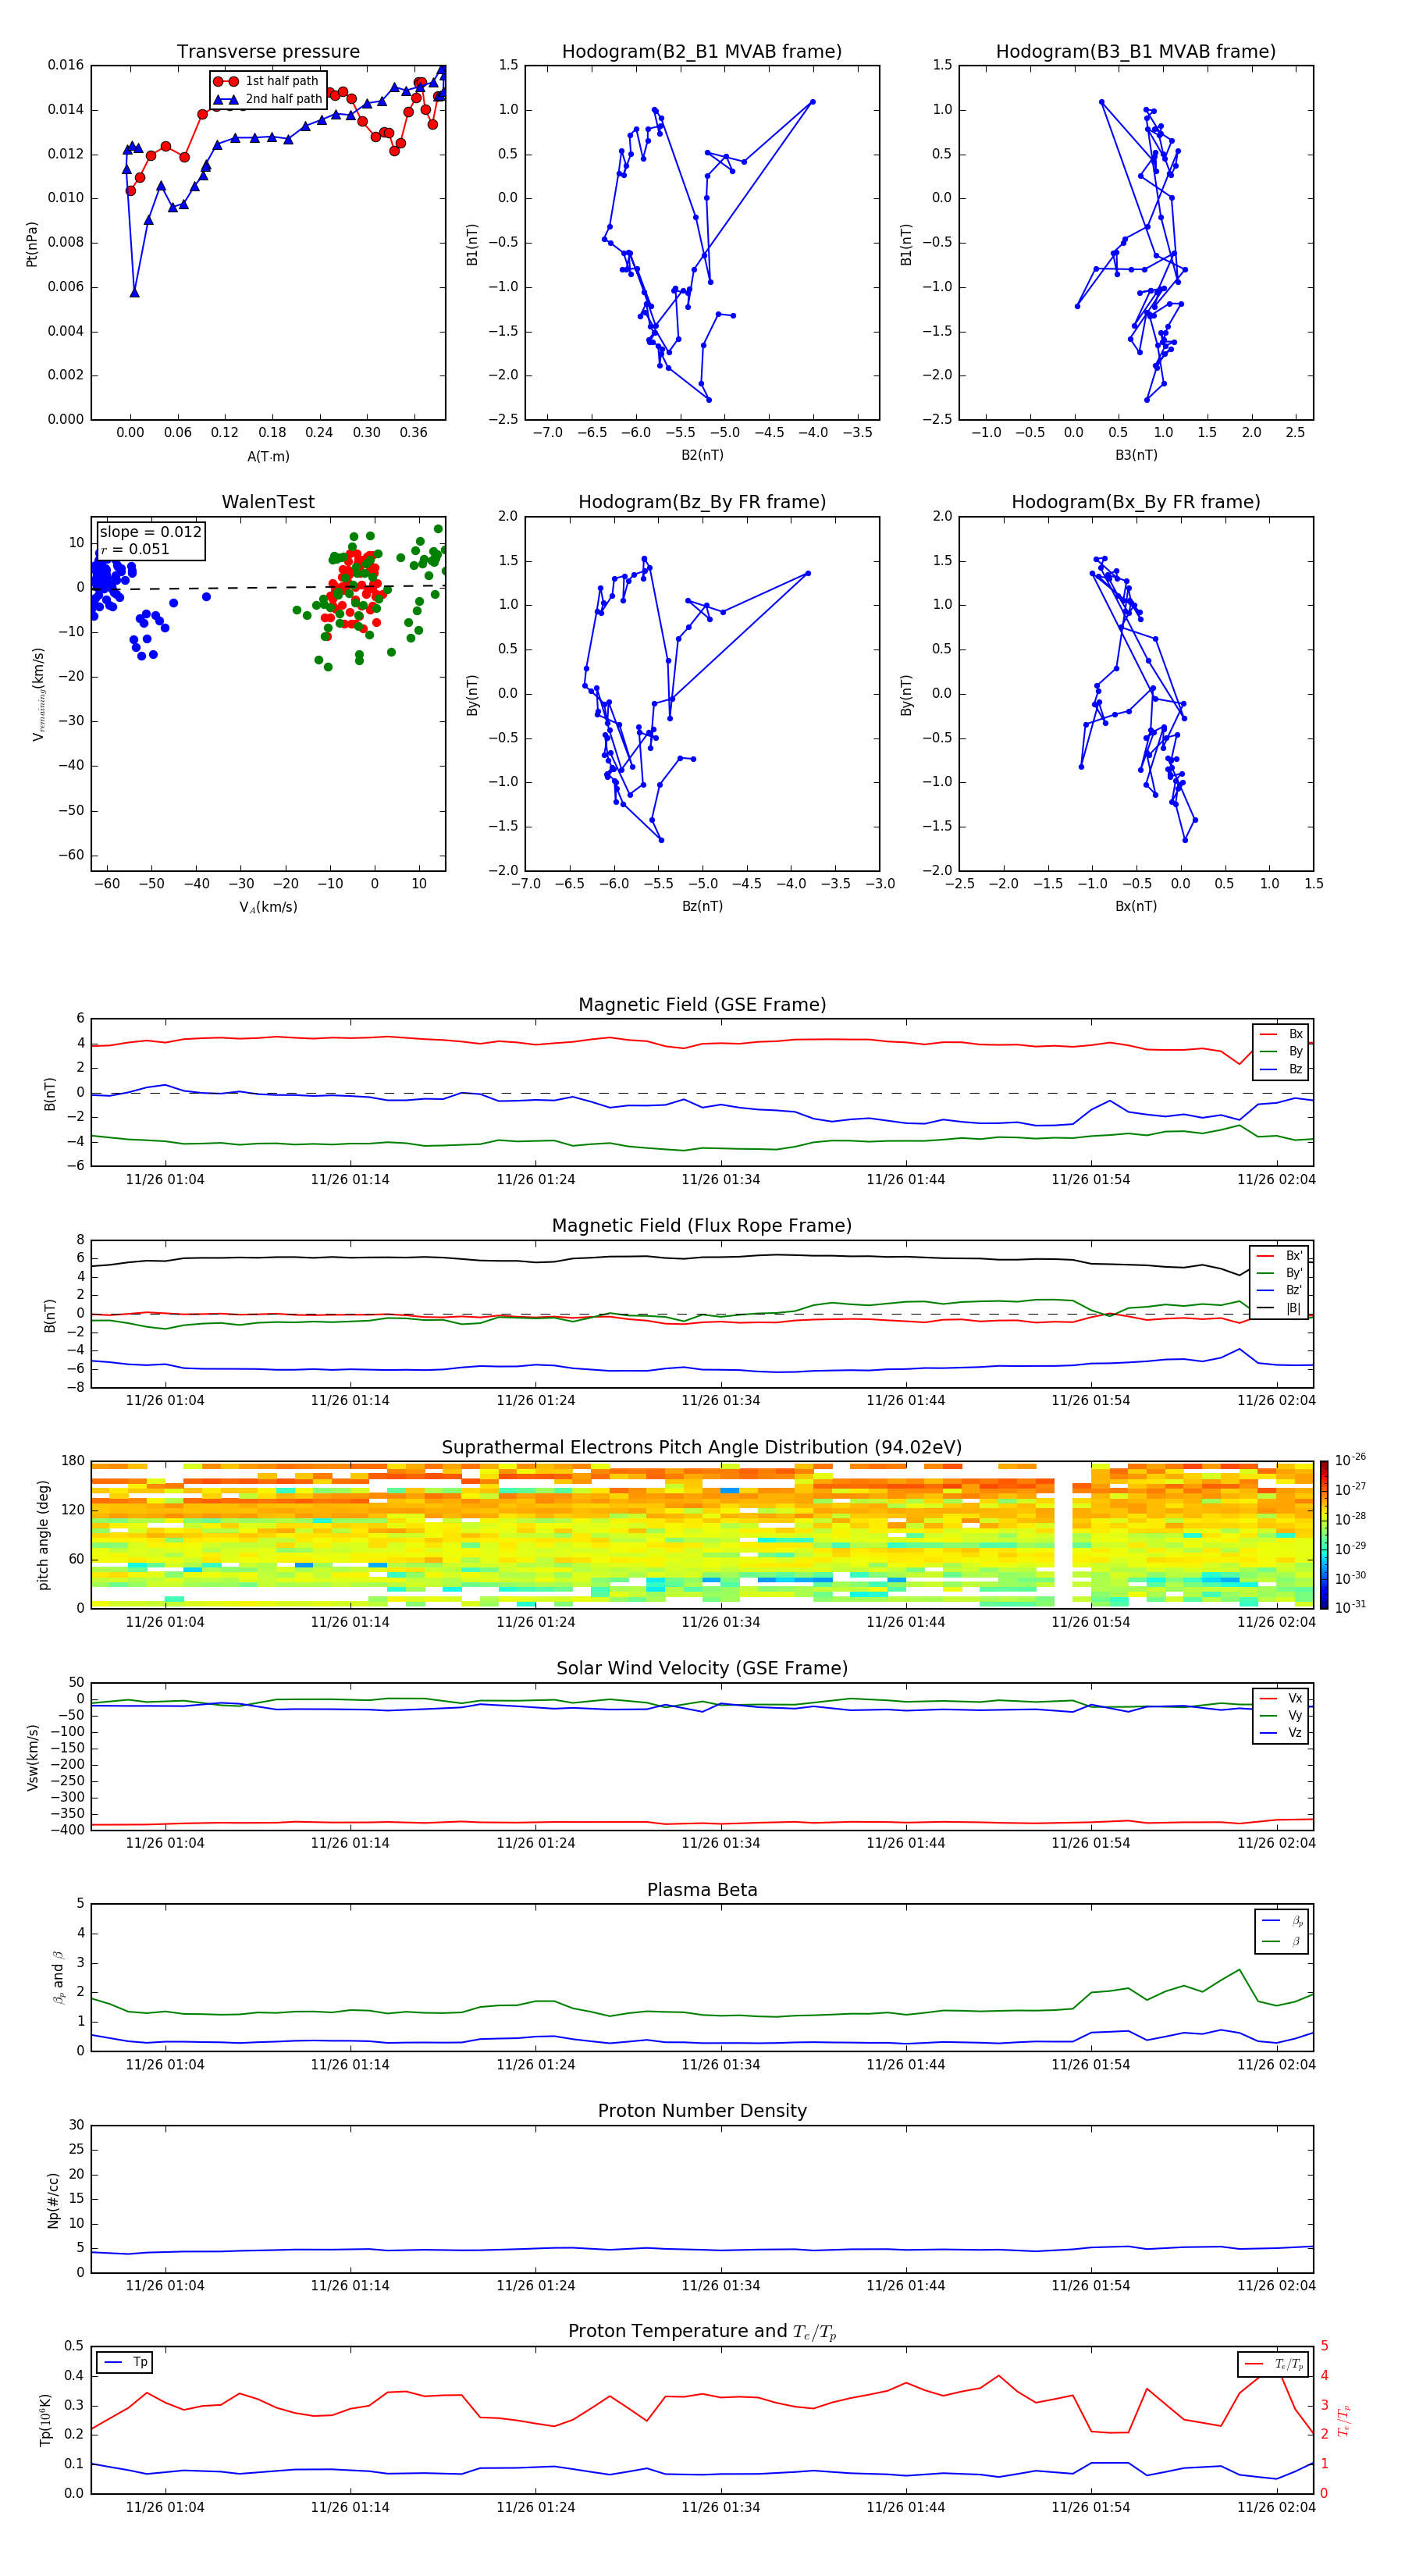The image size is (1405, 2576).
Task: Click the "Pt(nPa)" y-axis label
Action: coord(31,243)
